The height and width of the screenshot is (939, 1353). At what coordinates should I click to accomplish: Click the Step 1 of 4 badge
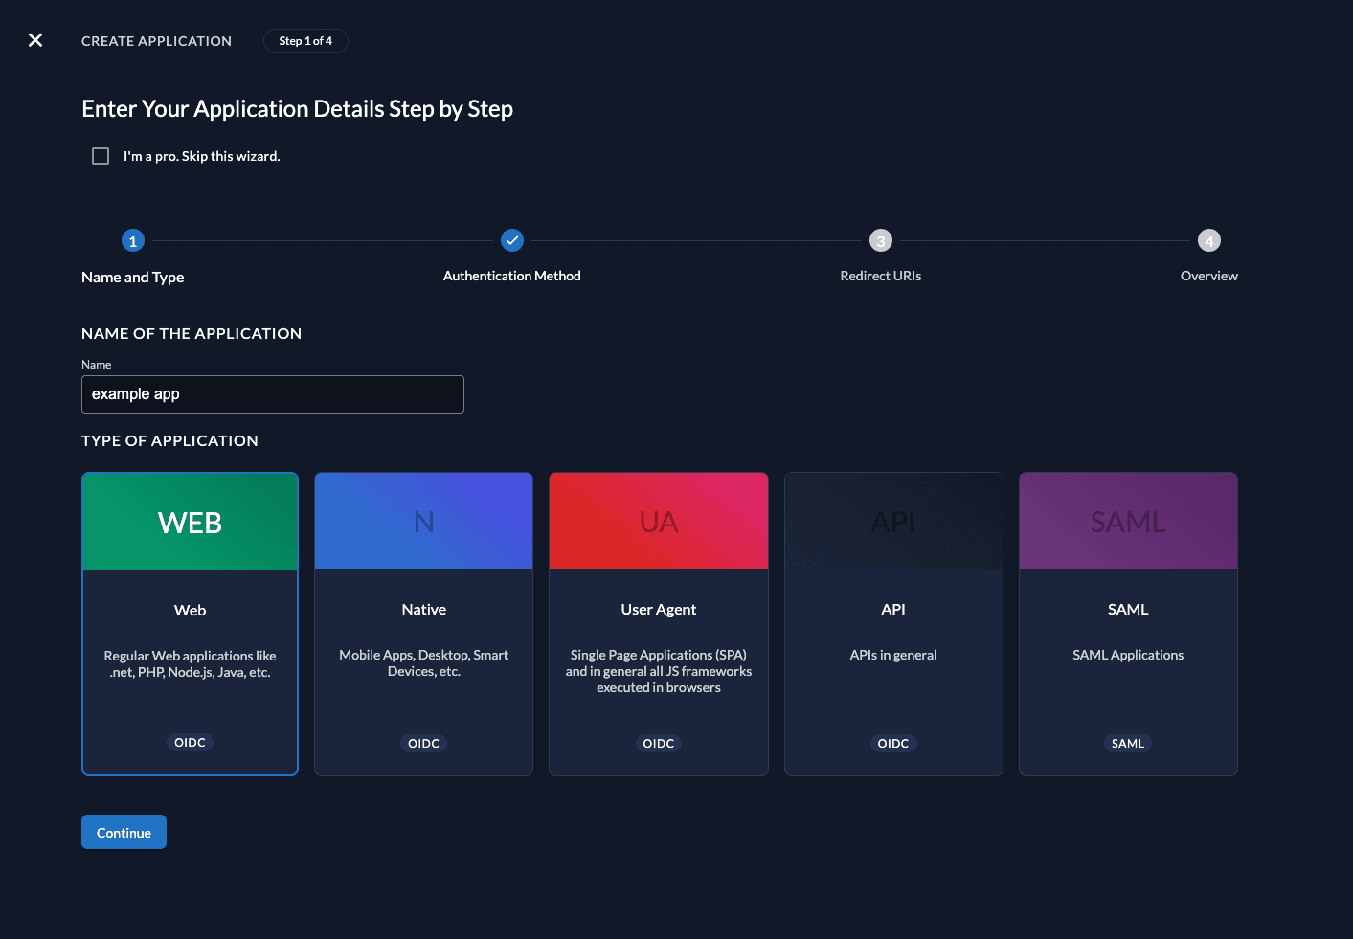[305, 40]
